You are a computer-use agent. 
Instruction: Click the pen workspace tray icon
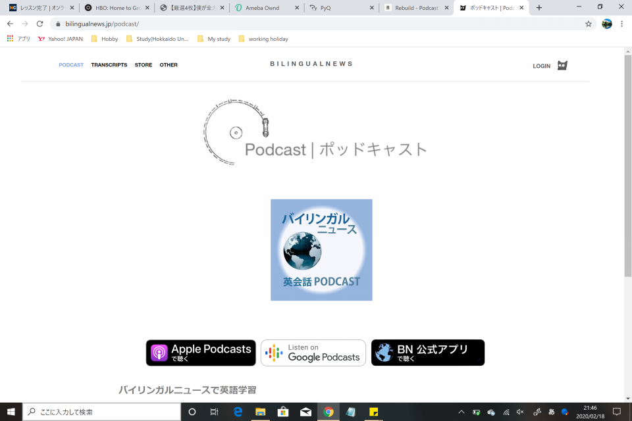[x=537, y=412]
